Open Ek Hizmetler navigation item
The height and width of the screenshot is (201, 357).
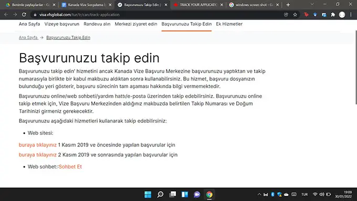(x=229, y=24)
